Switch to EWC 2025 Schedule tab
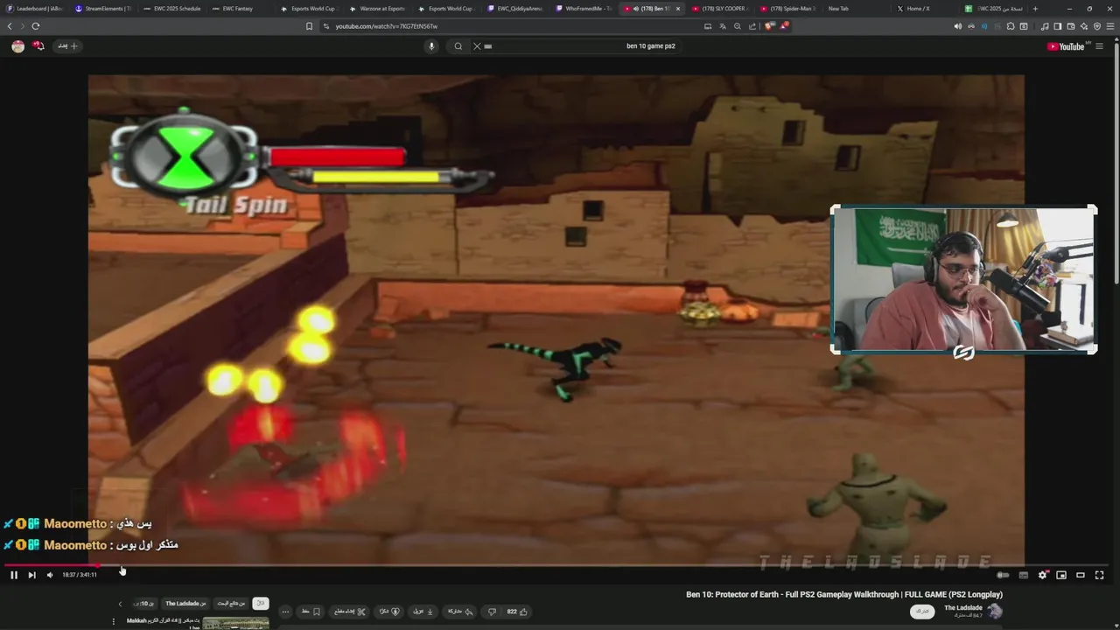This screenshot has width=1120, height=630. click(172, 9)
